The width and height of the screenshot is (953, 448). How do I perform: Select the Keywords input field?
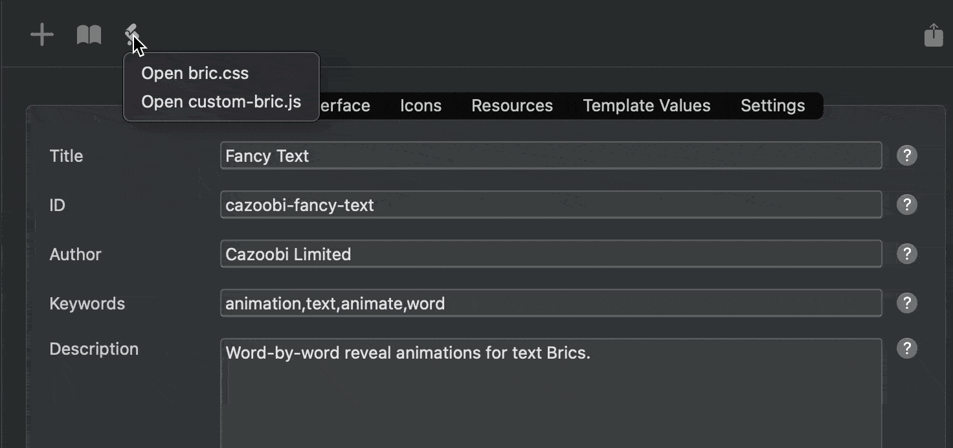tap(550, 304)
